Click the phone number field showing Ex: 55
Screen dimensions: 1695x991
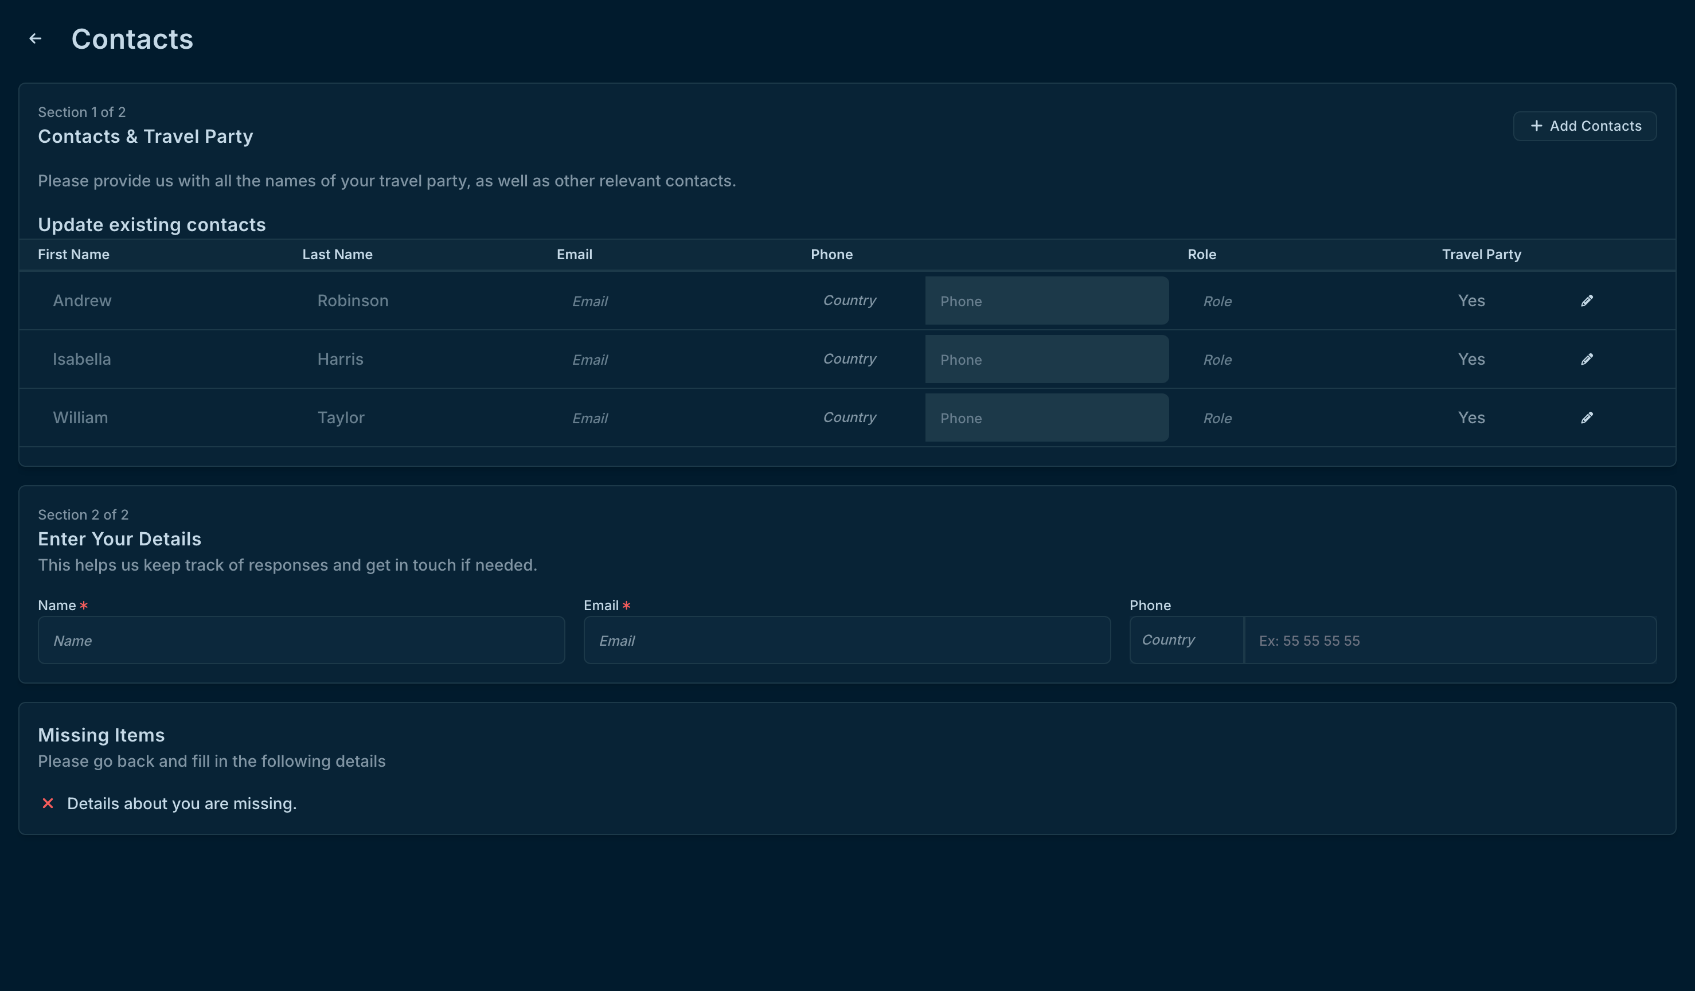coord(1450,640)
